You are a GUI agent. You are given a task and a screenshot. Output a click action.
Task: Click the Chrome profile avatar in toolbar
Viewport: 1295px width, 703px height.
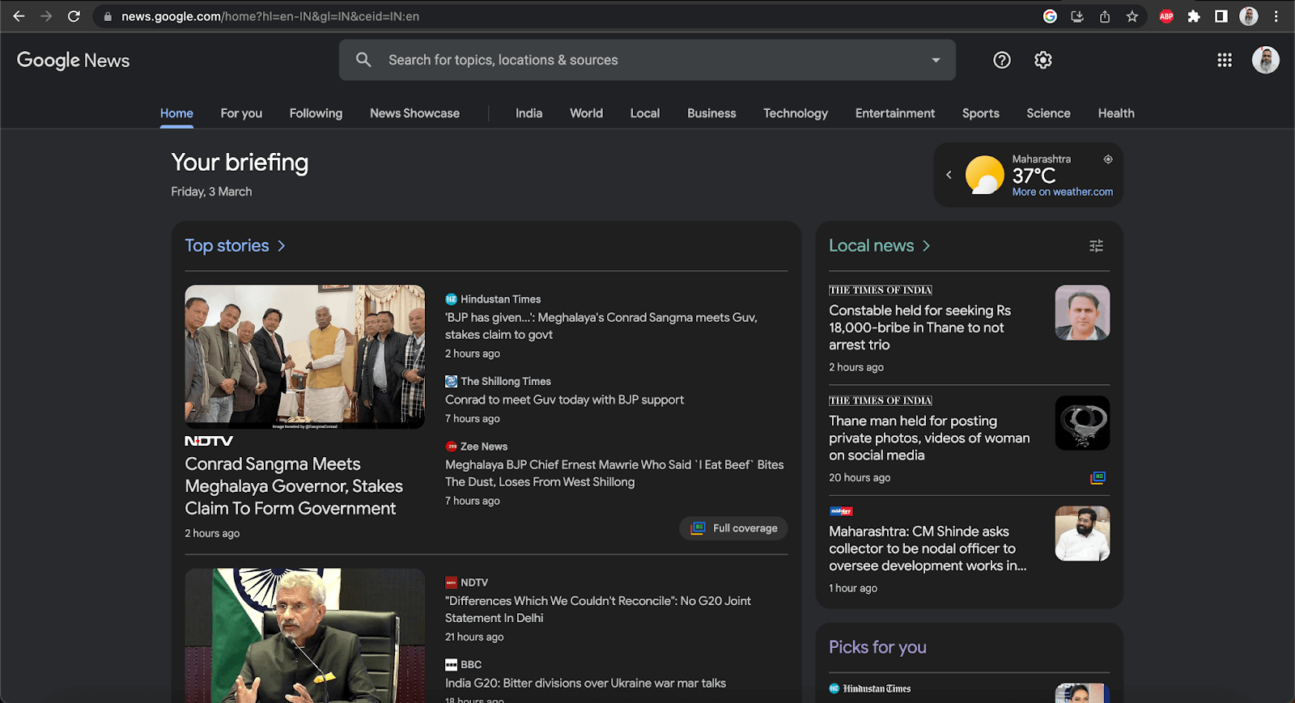coord(1249,16)
